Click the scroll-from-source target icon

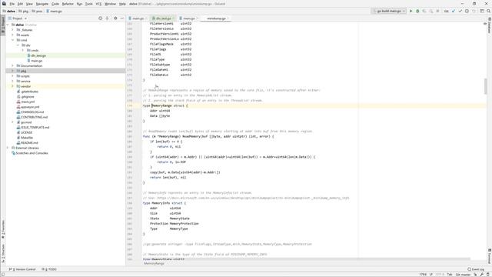[101, 18]
